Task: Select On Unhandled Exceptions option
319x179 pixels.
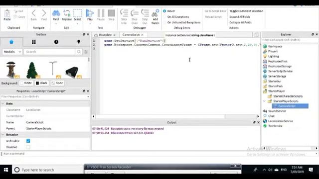Action: click(184, 22)
